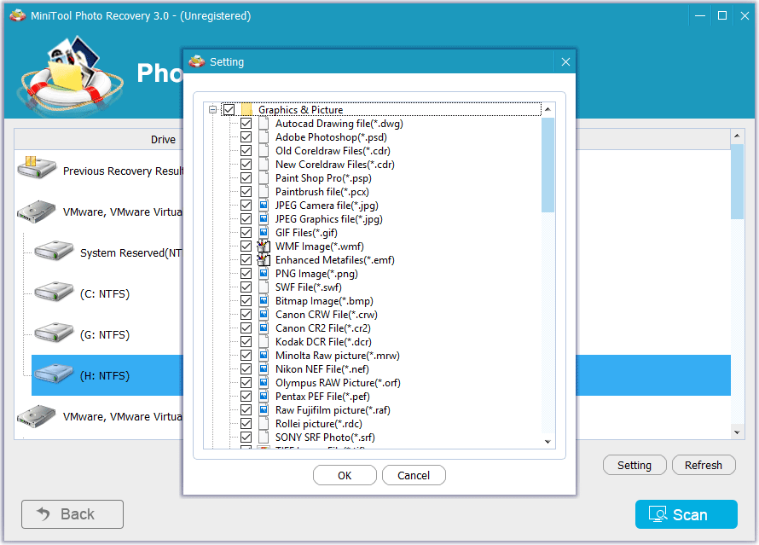Select the Previous Recovery Result entry
759x545 pixels.
pos(123,171)
